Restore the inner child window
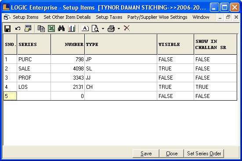The width and height of the screenshot is (242, 161). 228,17
